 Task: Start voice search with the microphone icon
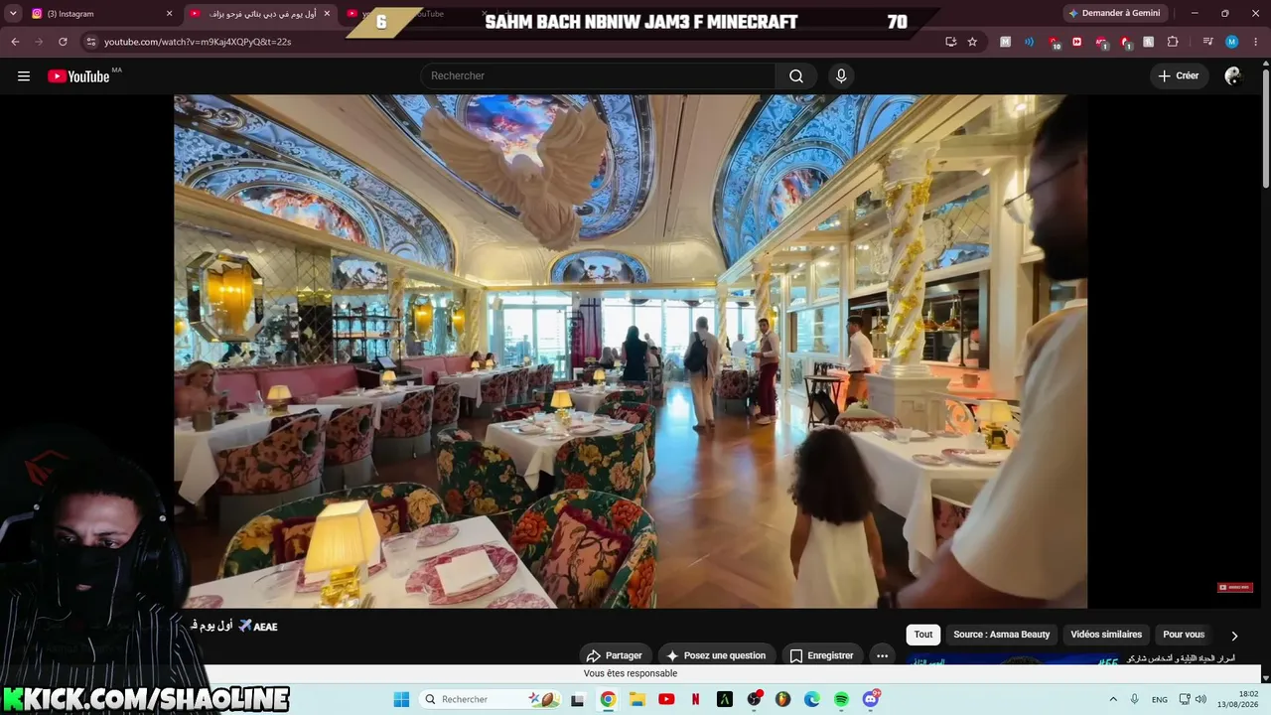click(841, 76)
